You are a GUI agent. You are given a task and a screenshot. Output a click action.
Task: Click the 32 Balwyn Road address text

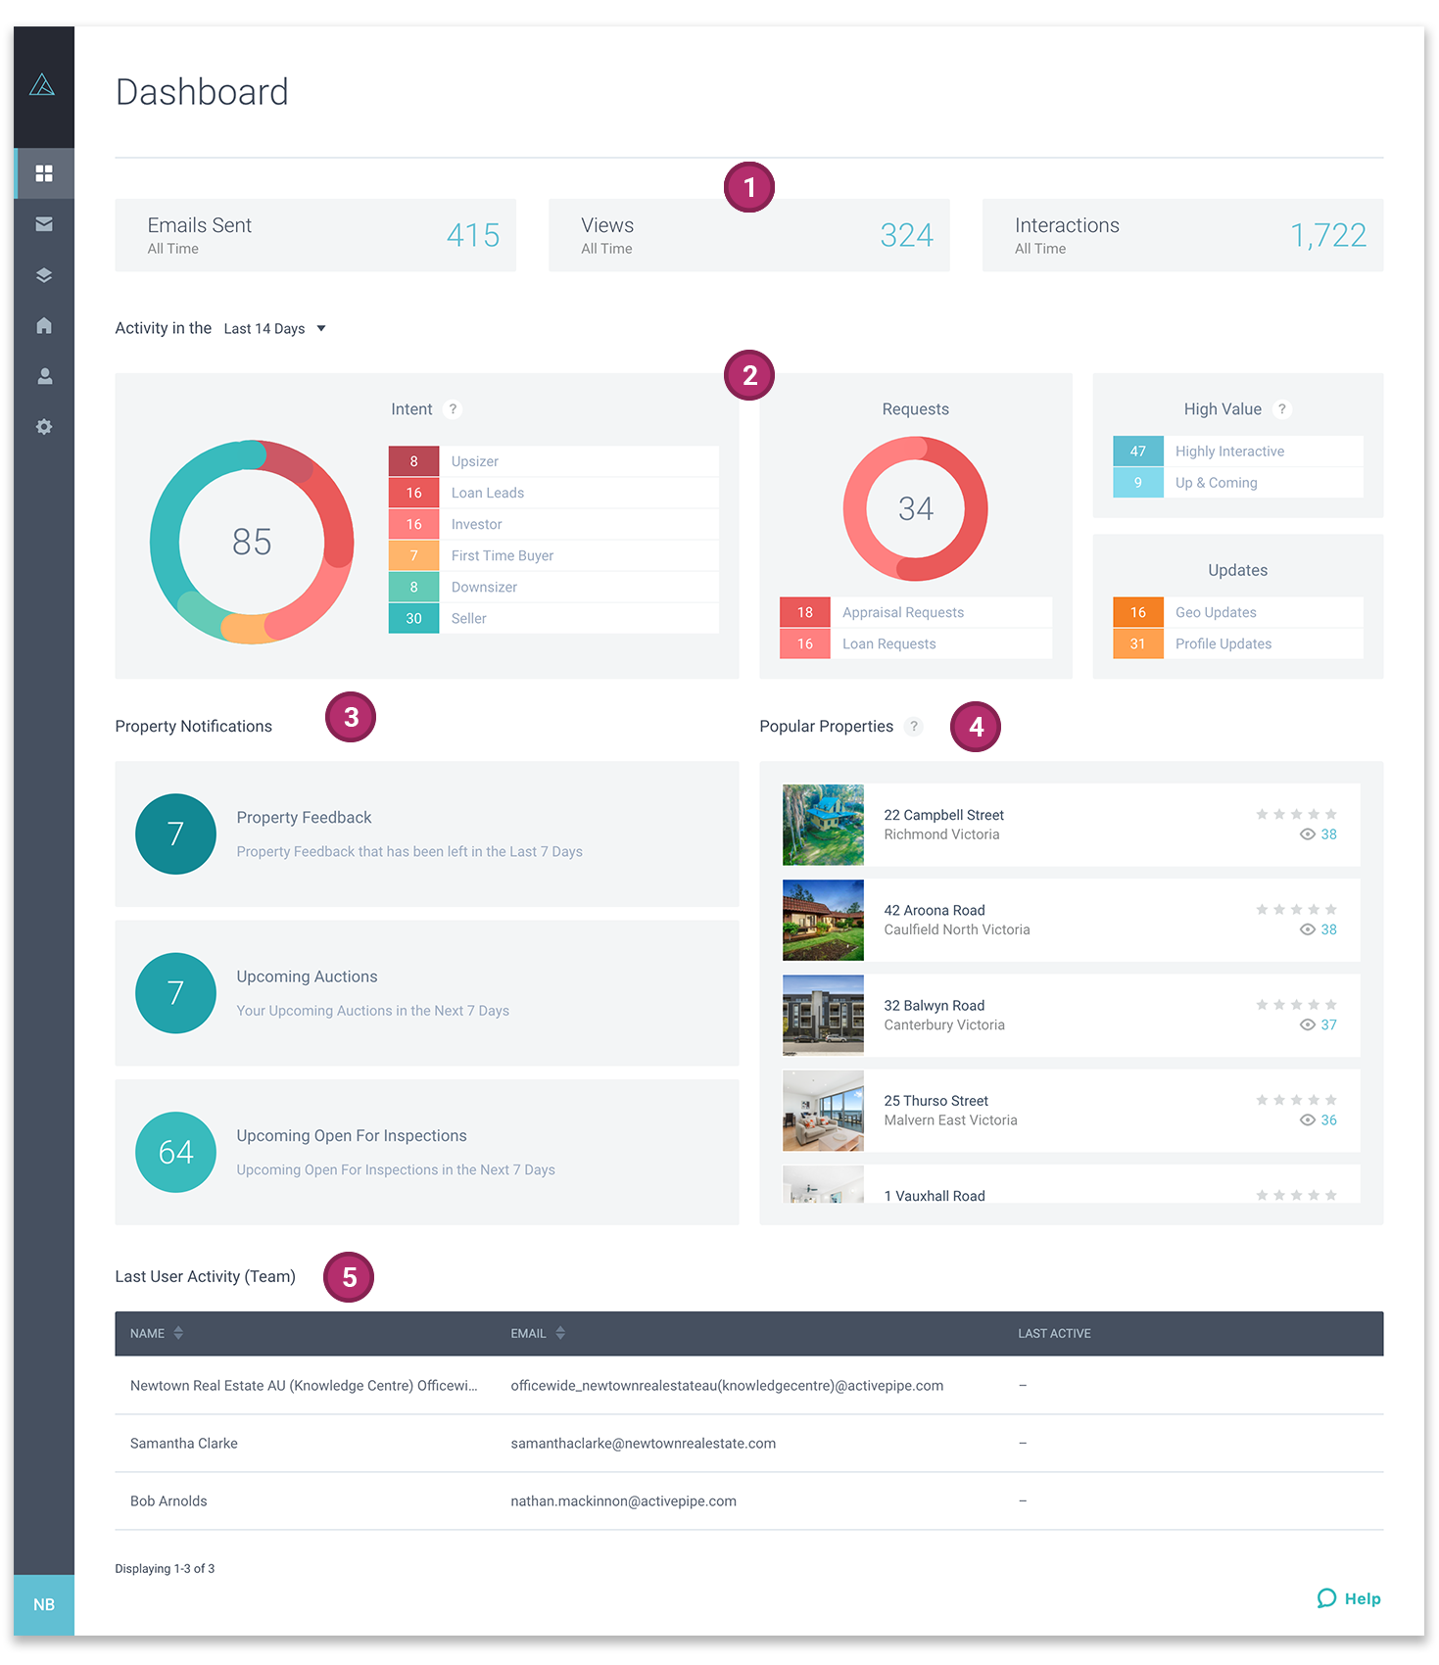[x=935, y=1005]
